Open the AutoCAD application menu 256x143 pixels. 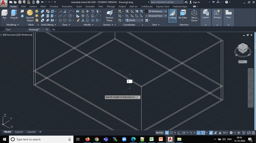pos(4,4)
